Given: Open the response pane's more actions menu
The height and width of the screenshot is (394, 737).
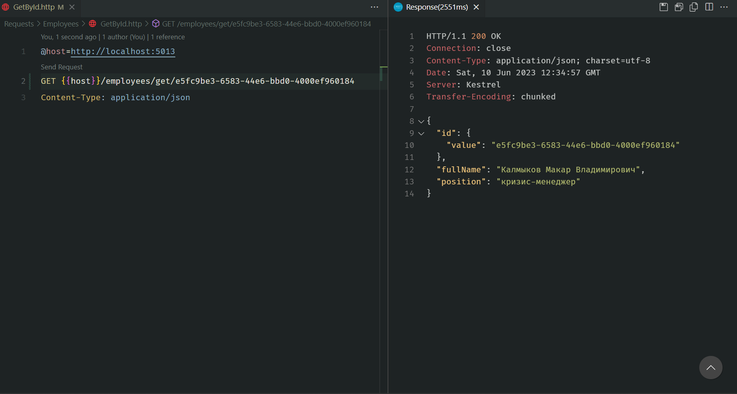Looking at the screenshot, I should point(724,7).
